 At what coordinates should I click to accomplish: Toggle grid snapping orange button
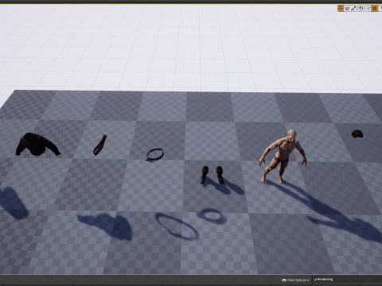coord(375,9)
